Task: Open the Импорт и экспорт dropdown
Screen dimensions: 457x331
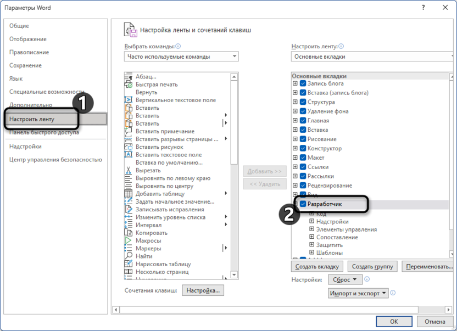Action: tap(358, 294)
